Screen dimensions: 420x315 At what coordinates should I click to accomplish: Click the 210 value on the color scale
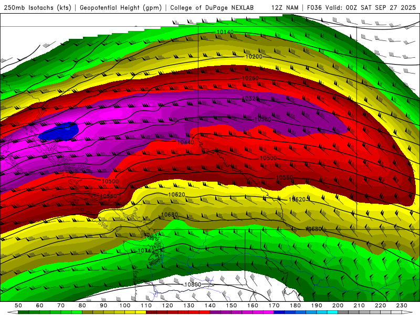coord(359,306)
